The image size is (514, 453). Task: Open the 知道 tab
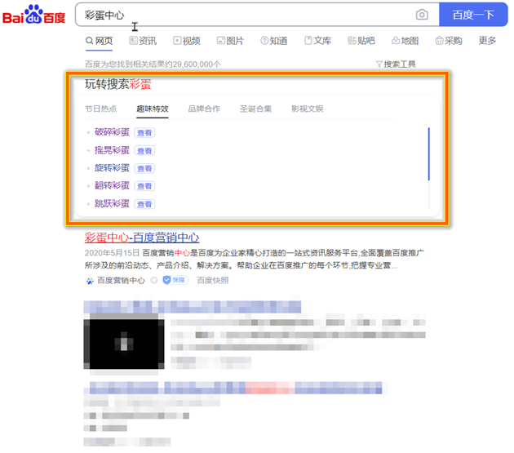click(x=273, y=41)
